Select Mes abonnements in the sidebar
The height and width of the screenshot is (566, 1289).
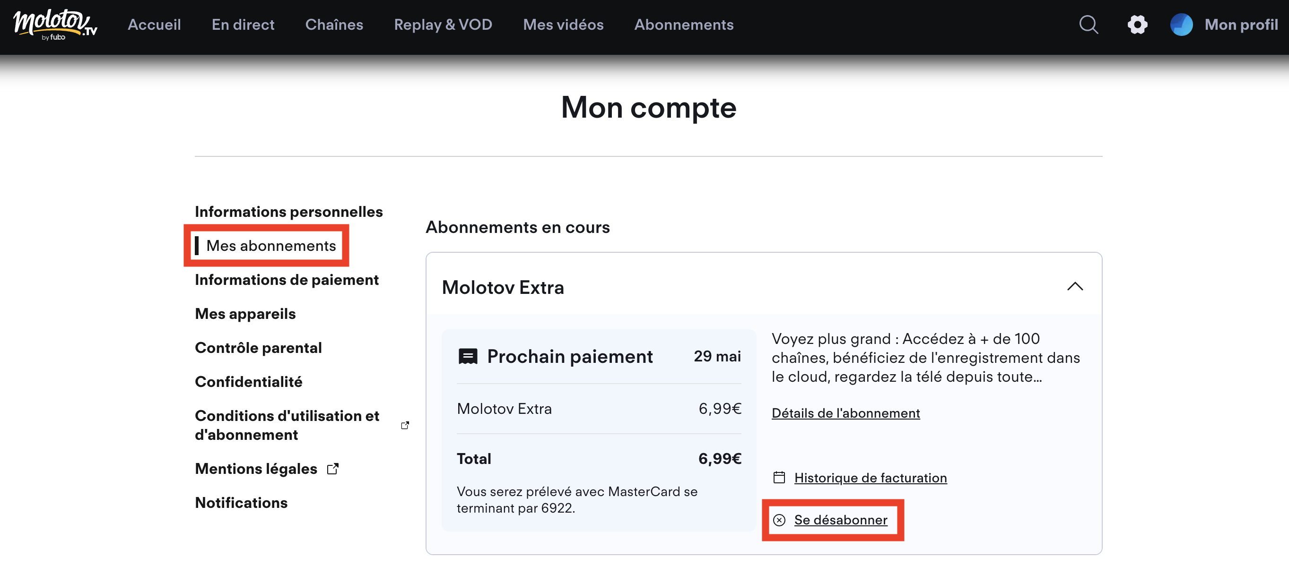[271, 246]
